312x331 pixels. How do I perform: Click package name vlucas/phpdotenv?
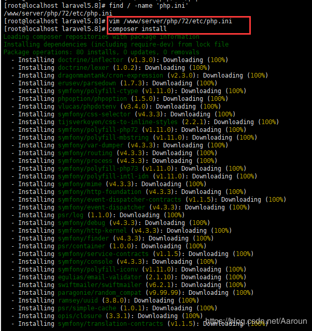pyautogui.click(x=87, y=107)
